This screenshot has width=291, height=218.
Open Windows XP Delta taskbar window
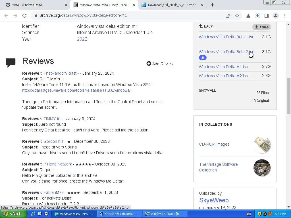click(165, 214)
